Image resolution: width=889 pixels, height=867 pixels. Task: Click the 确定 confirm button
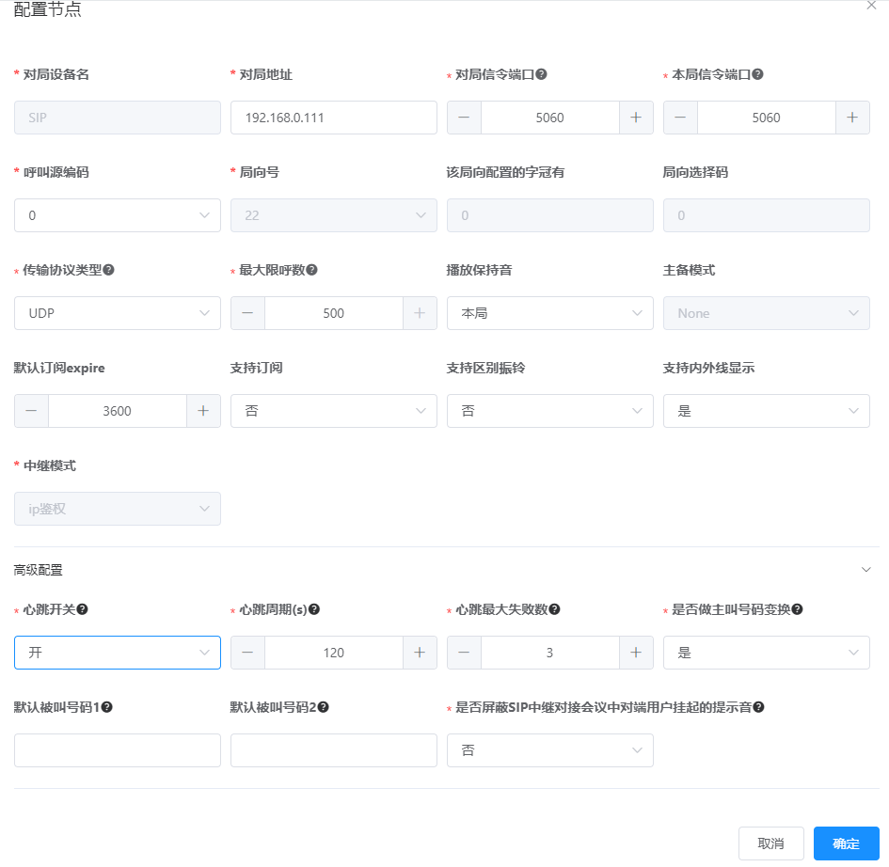[x=845, y=843]
